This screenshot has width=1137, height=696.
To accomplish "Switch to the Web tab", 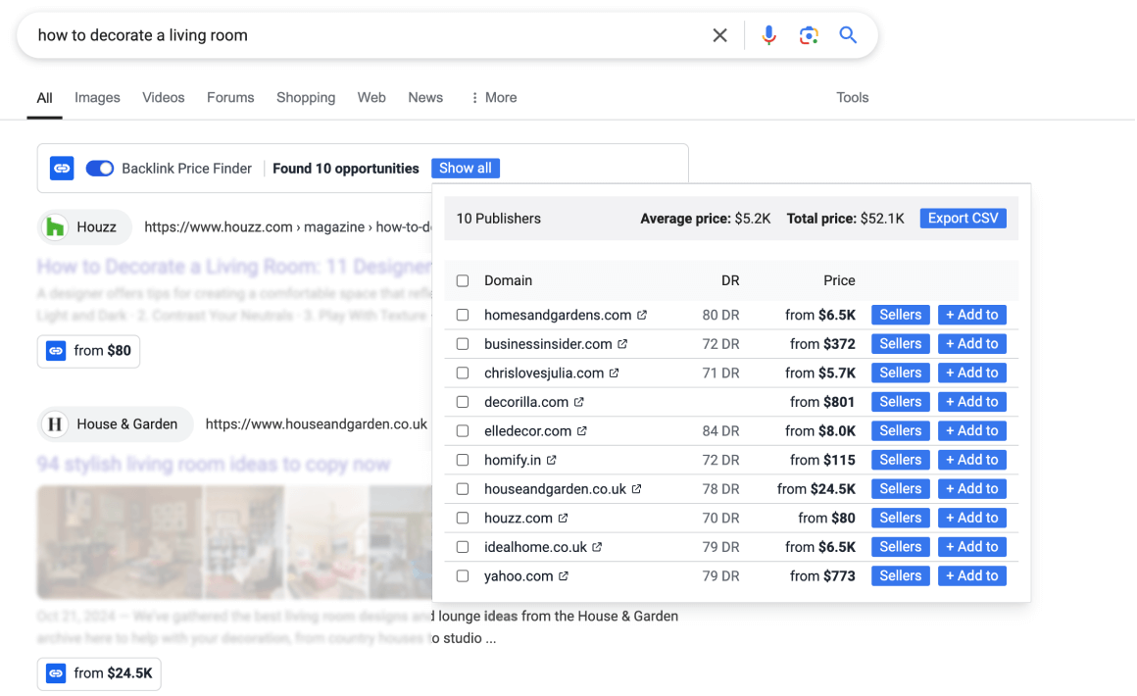I will 371,97.
